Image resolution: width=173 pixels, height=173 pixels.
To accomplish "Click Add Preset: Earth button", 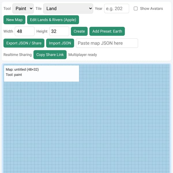I will (107, 31).
